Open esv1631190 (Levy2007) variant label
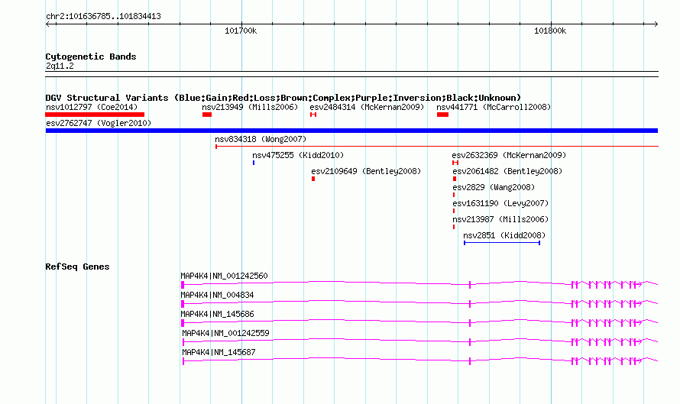 [500, 203]
